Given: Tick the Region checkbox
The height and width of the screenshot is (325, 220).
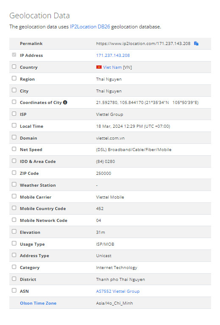Looking at the screenshot, I should coord(14,78).
